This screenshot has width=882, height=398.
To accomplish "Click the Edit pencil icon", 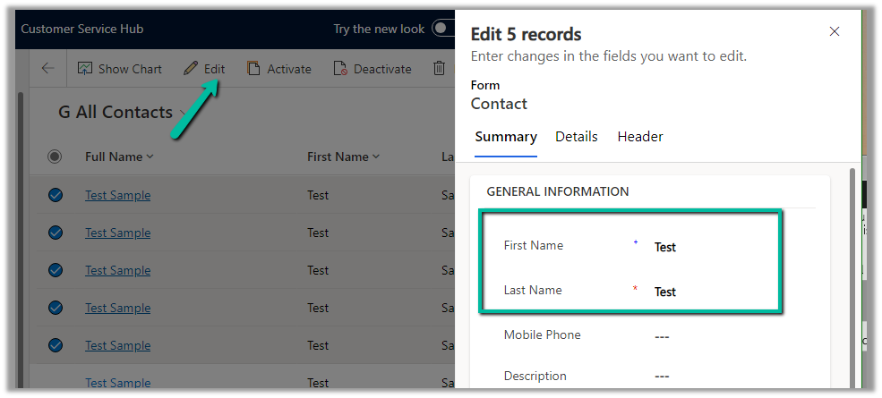I will pyautogui.click(x=191, y=69).
